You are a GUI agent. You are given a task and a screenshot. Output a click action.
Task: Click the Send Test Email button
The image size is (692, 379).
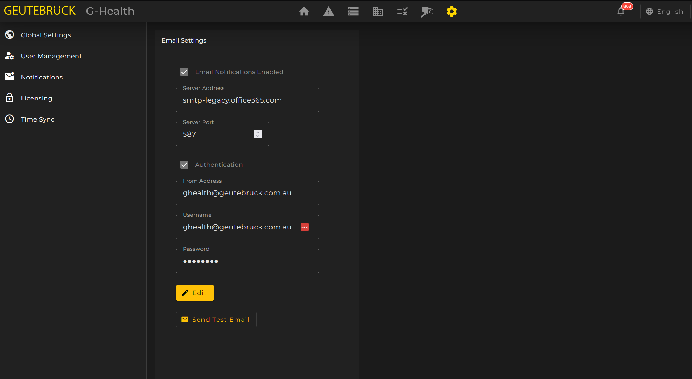pyautogui.click(x=216, y=320)
